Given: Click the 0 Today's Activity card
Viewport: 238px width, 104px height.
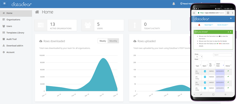Looking at the screenshot, I should click(x=150, y=25).
